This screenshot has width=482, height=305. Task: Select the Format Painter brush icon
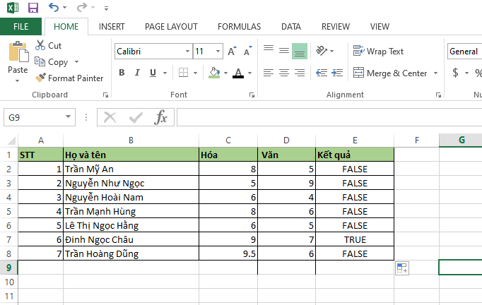(x=40, y=78)
